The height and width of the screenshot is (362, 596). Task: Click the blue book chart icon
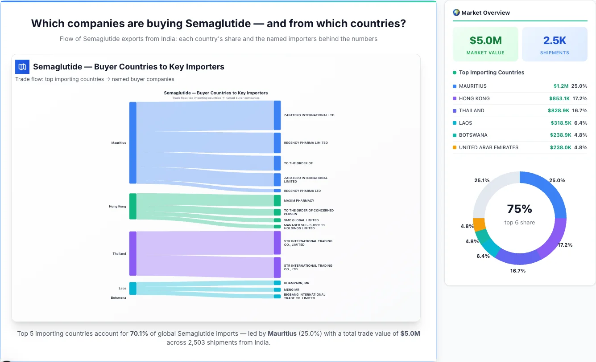(x=22, y=66)
